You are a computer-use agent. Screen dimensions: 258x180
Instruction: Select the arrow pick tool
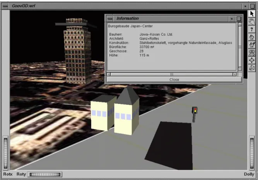click(x=252, y=14)
